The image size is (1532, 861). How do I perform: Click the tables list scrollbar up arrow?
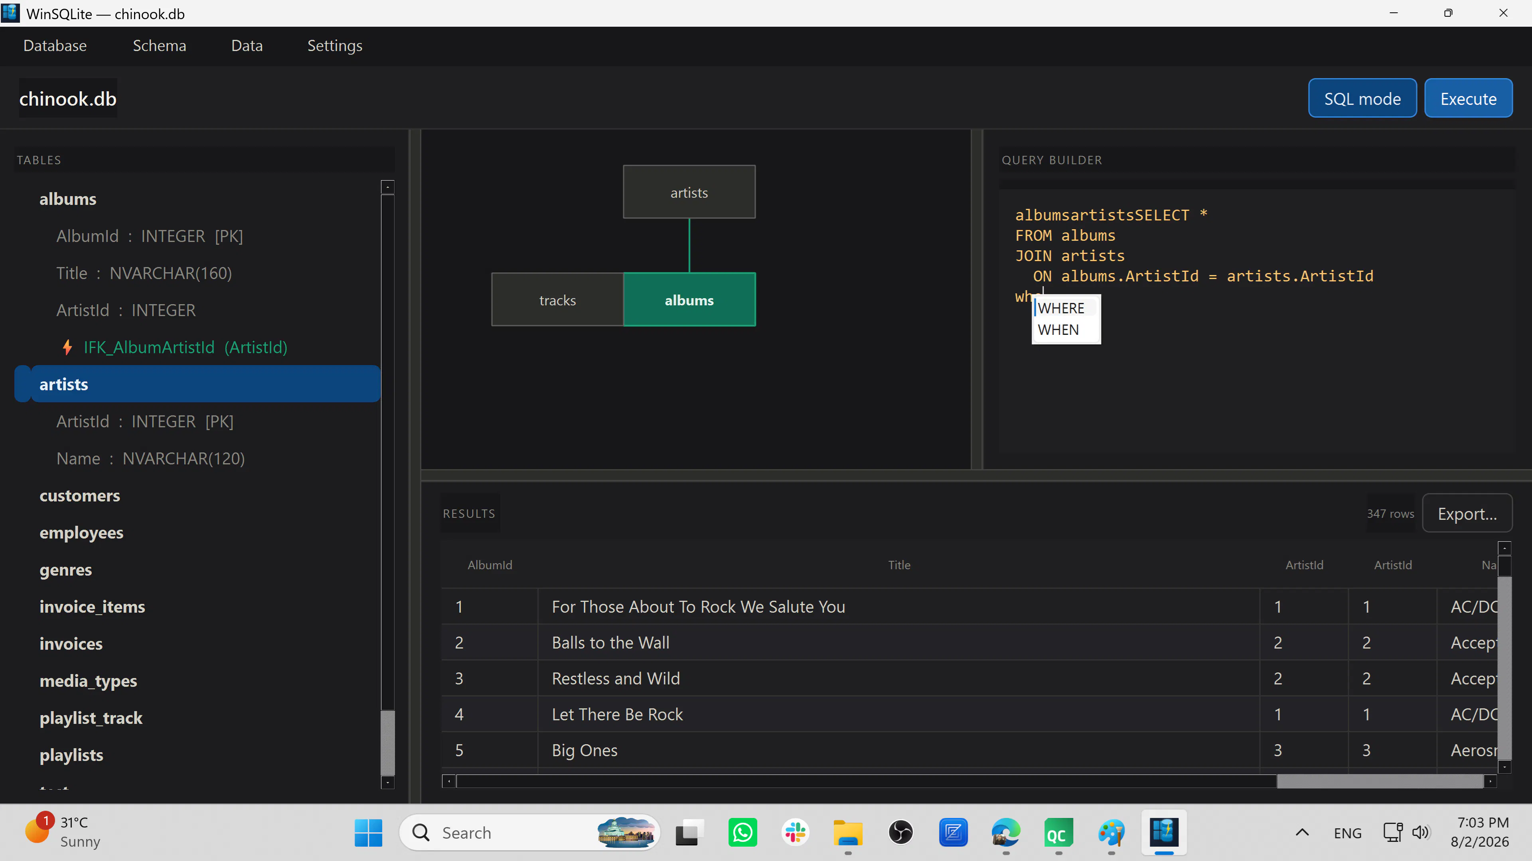(x=387, y=187)
